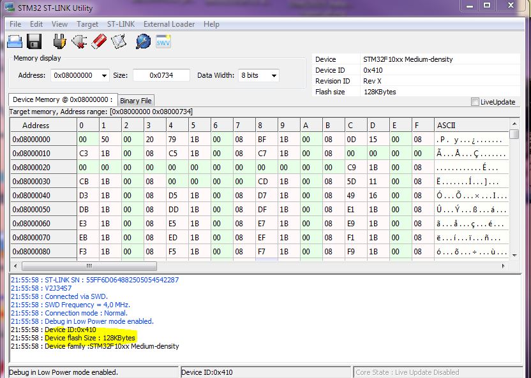Save file floppy disk icon
This screenshot has height=378, width=531.
click(x=34, y=41)
